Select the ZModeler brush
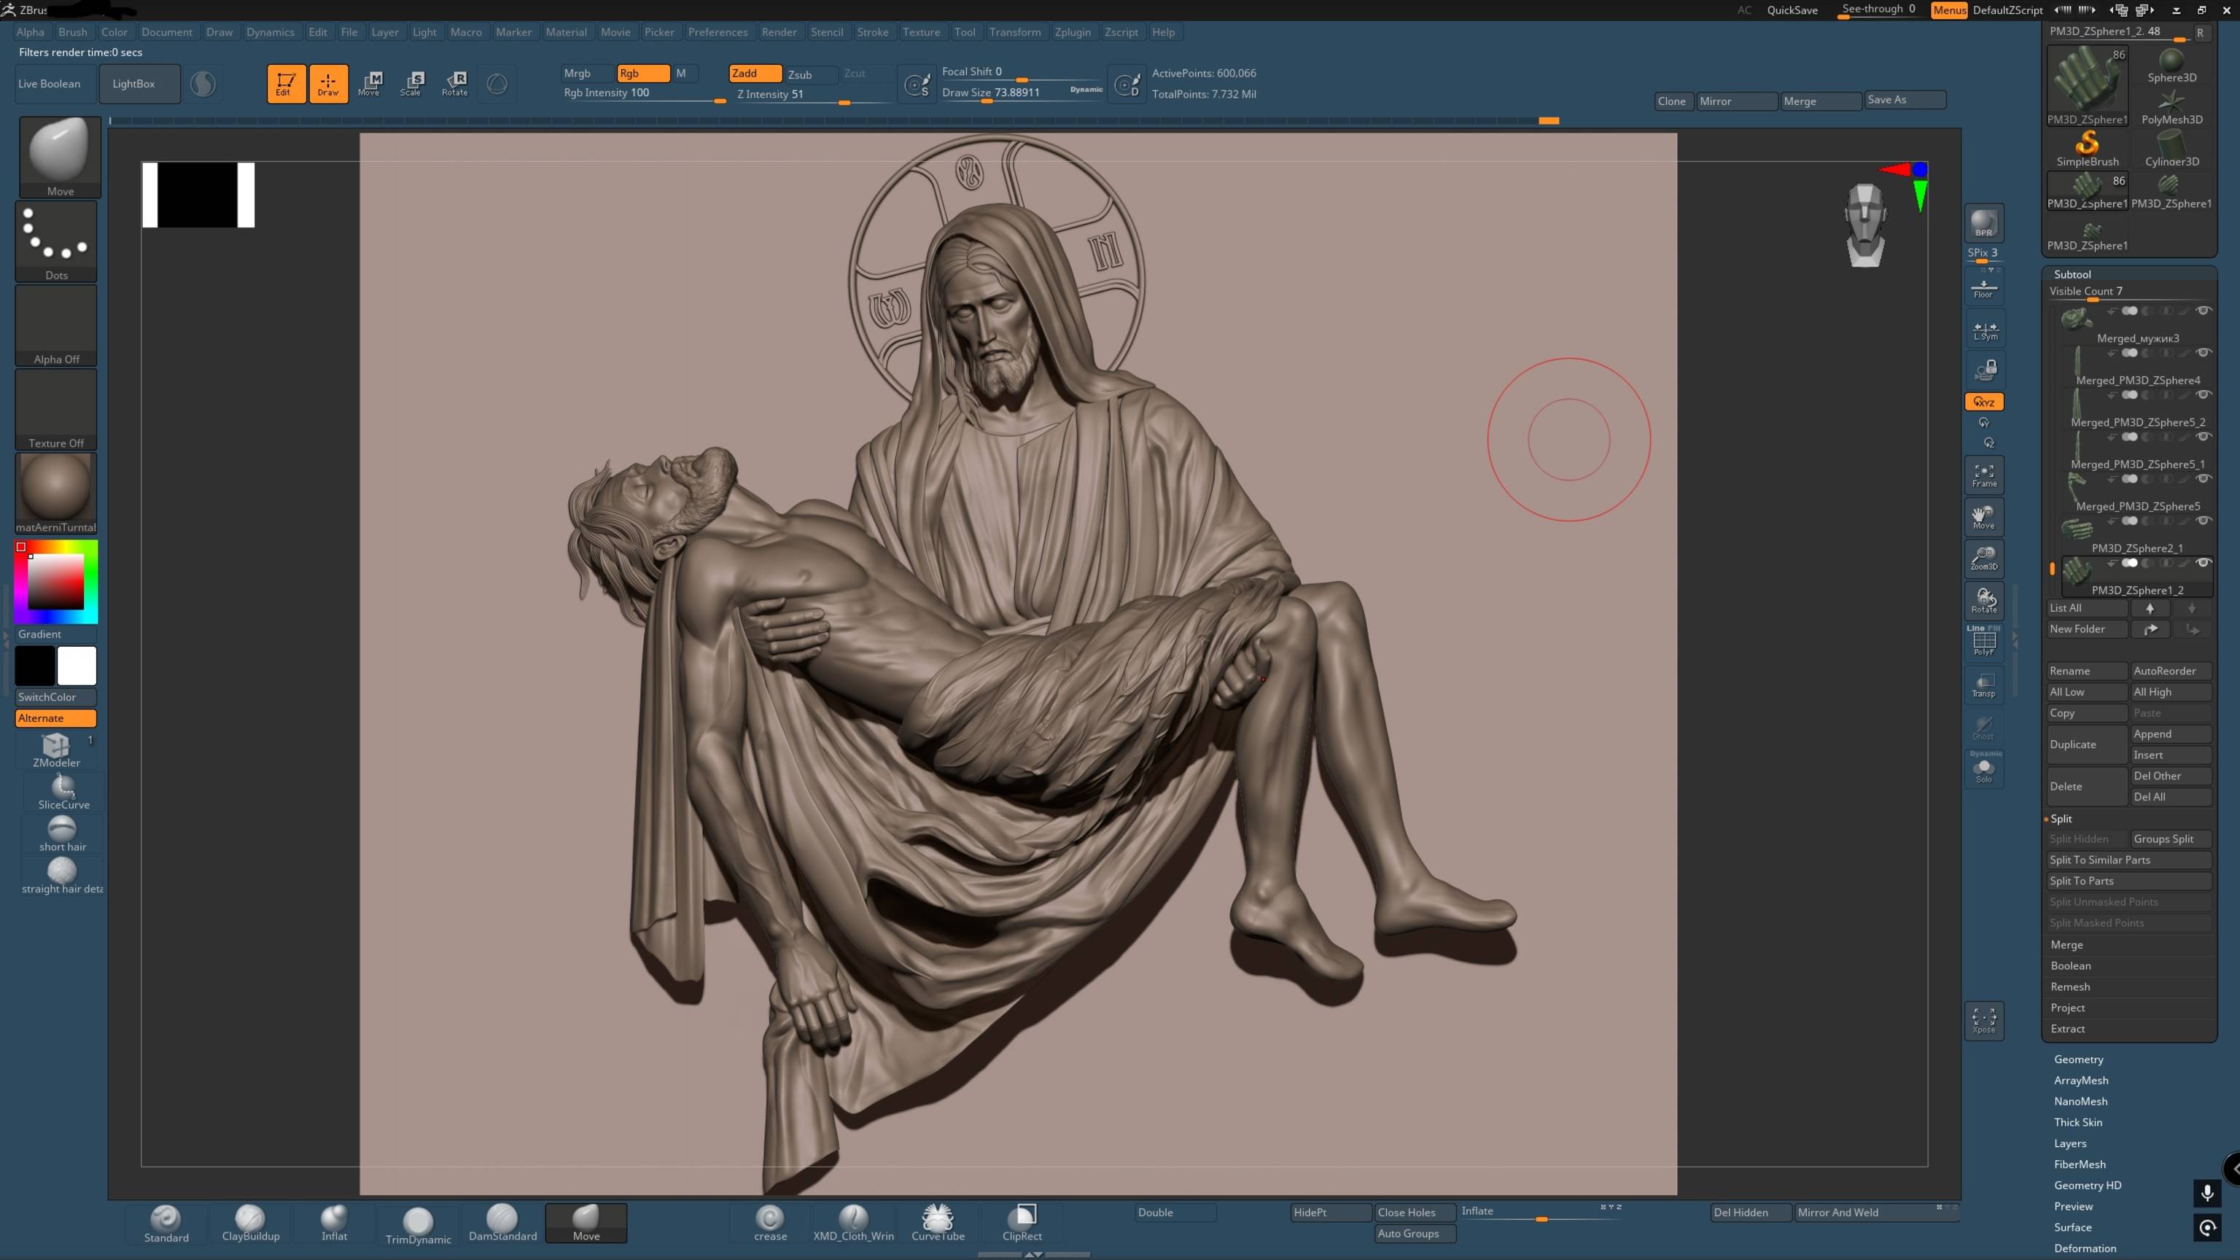Viewport: 2240px width, 1260px height. point(57,750)
